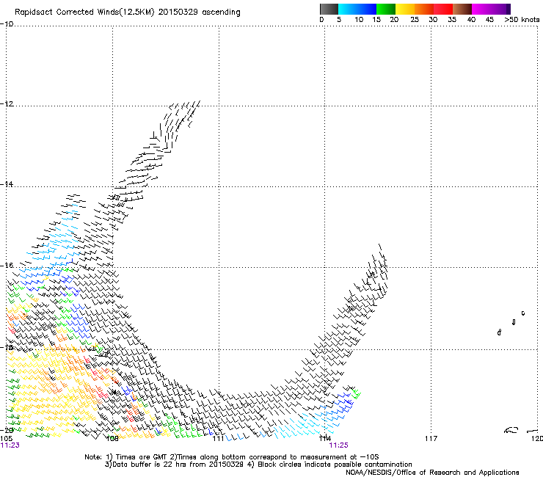
Task: Click the magenta 40-45 knots legend swatch
Action: tap(481, 9)
